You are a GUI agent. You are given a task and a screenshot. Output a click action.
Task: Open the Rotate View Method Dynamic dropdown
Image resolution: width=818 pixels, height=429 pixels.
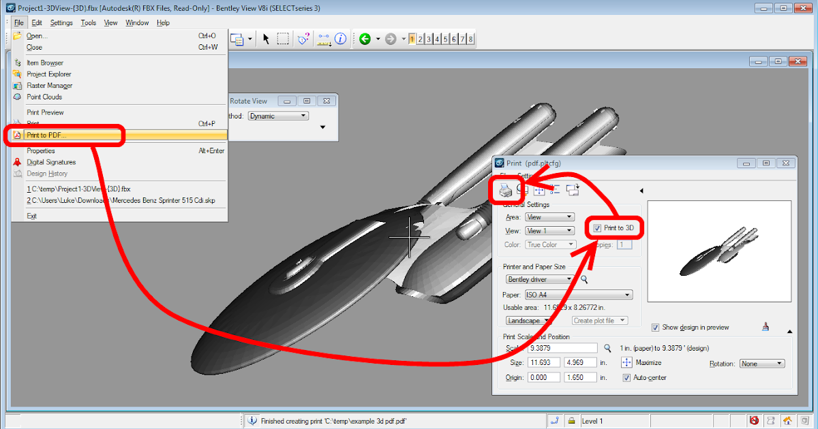[278, 116]
